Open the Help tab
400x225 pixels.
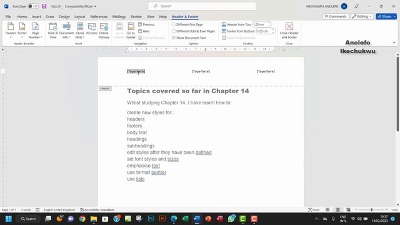162,17
